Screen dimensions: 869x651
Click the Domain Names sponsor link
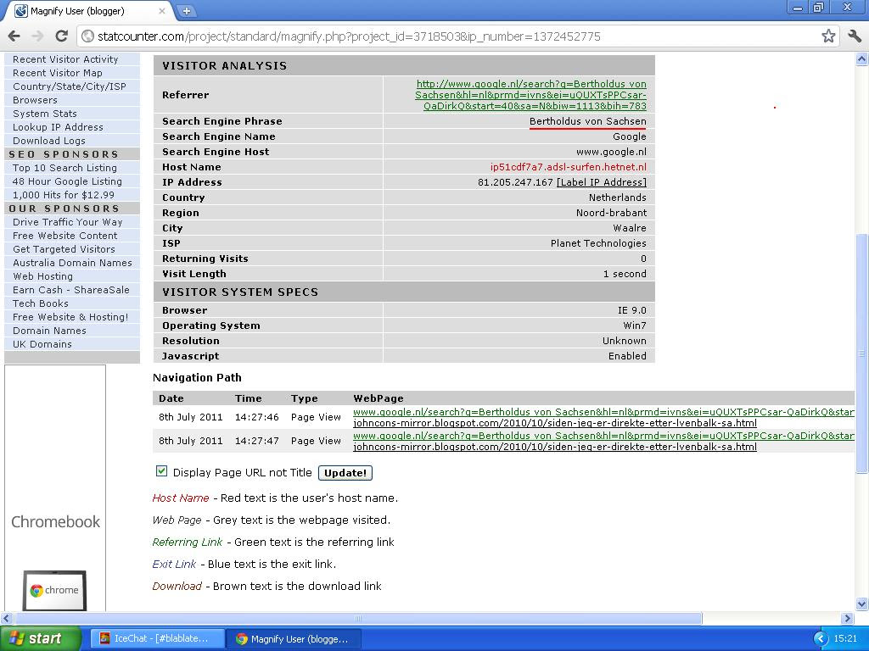coord(49,331)
